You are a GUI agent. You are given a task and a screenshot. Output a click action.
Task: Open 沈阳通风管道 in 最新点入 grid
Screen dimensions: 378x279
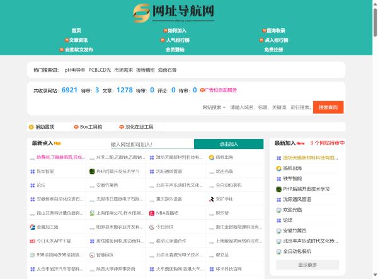(169, 172)
